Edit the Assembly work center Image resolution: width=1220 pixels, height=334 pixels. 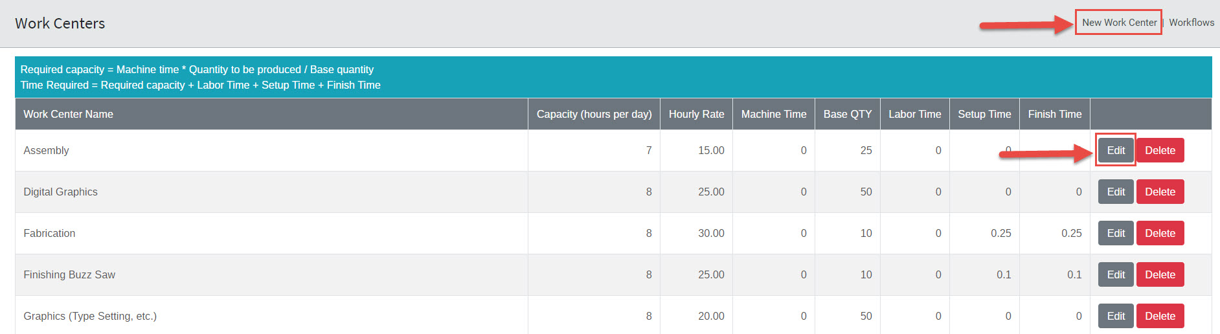1116,151
